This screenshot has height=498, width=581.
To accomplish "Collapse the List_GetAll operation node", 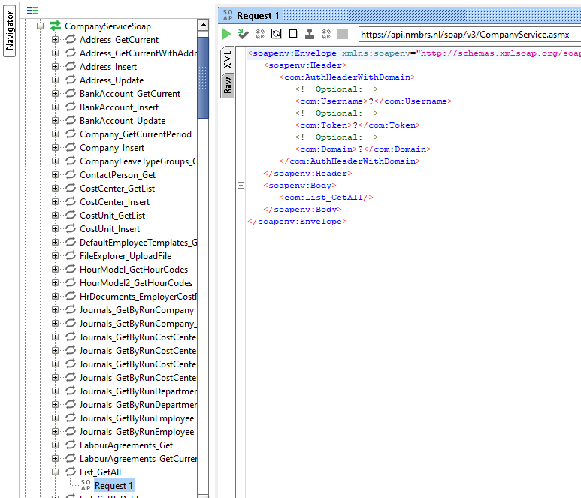I will (x=55, y=472).
